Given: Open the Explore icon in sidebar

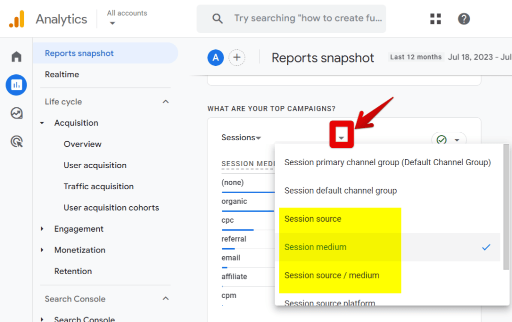Looking at the screenshot, I should (16, 113).
